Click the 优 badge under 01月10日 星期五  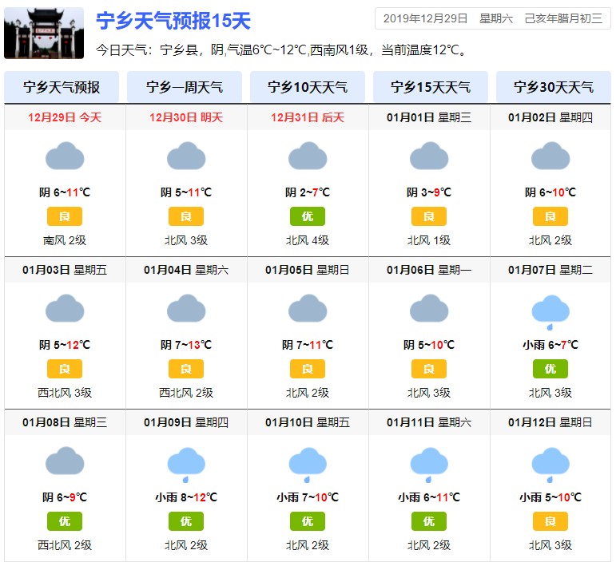point(308,521)
